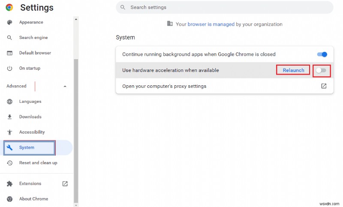
Task: Click the Extensions puzzle piece icon
Action: [x=9, y=183]
